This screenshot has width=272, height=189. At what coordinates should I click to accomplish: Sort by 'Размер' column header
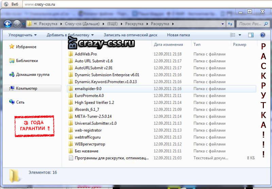(x=240, y=45)
